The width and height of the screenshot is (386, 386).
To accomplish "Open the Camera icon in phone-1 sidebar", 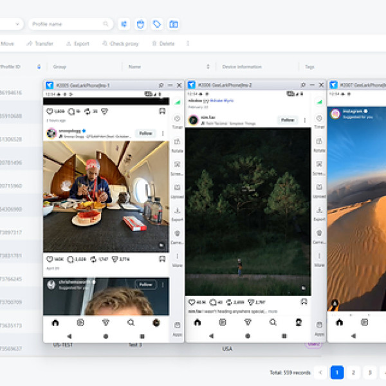I will [178, 233].
